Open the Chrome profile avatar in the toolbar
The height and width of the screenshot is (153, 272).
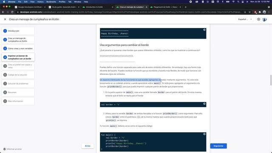click(264, 12)
